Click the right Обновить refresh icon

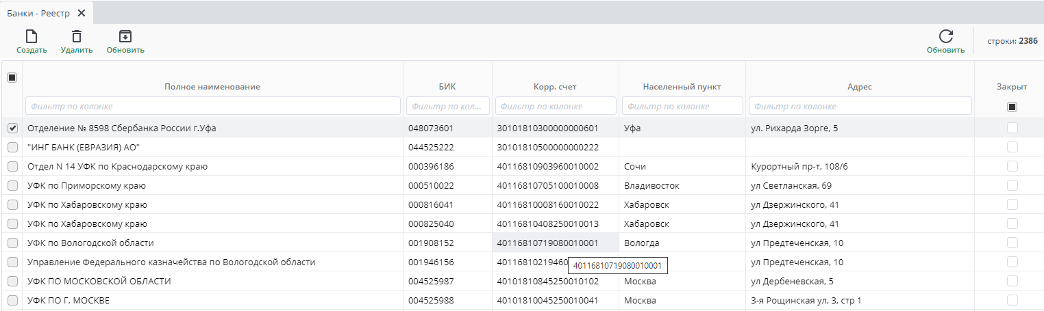(945, 37)
